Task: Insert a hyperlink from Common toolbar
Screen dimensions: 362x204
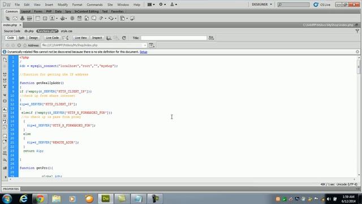Action: [7, 19]
